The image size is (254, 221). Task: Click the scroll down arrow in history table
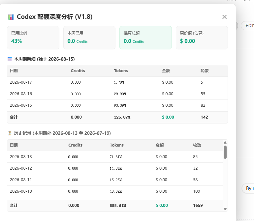(225, 209)
